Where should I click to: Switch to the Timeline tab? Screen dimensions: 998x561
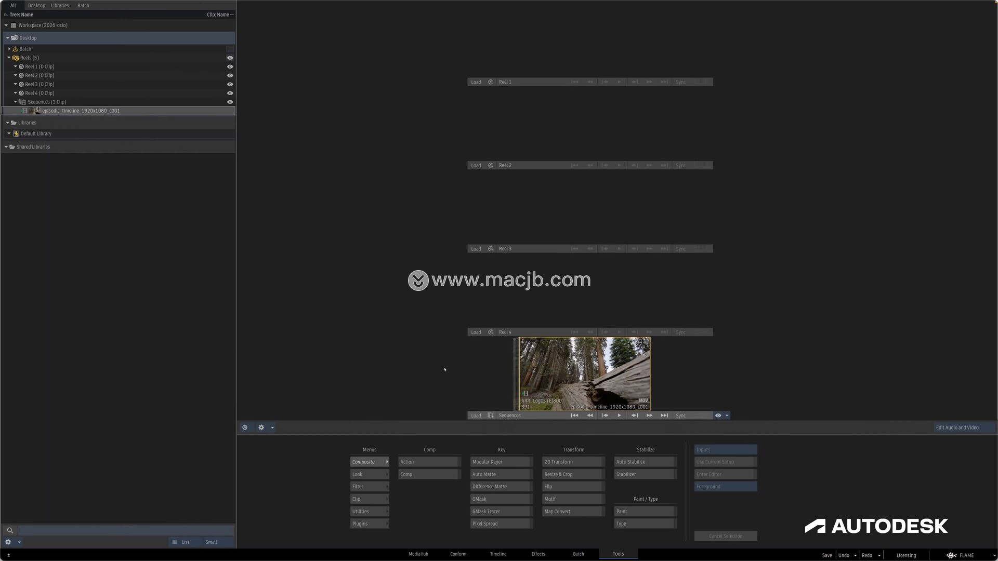pos(498,554)
